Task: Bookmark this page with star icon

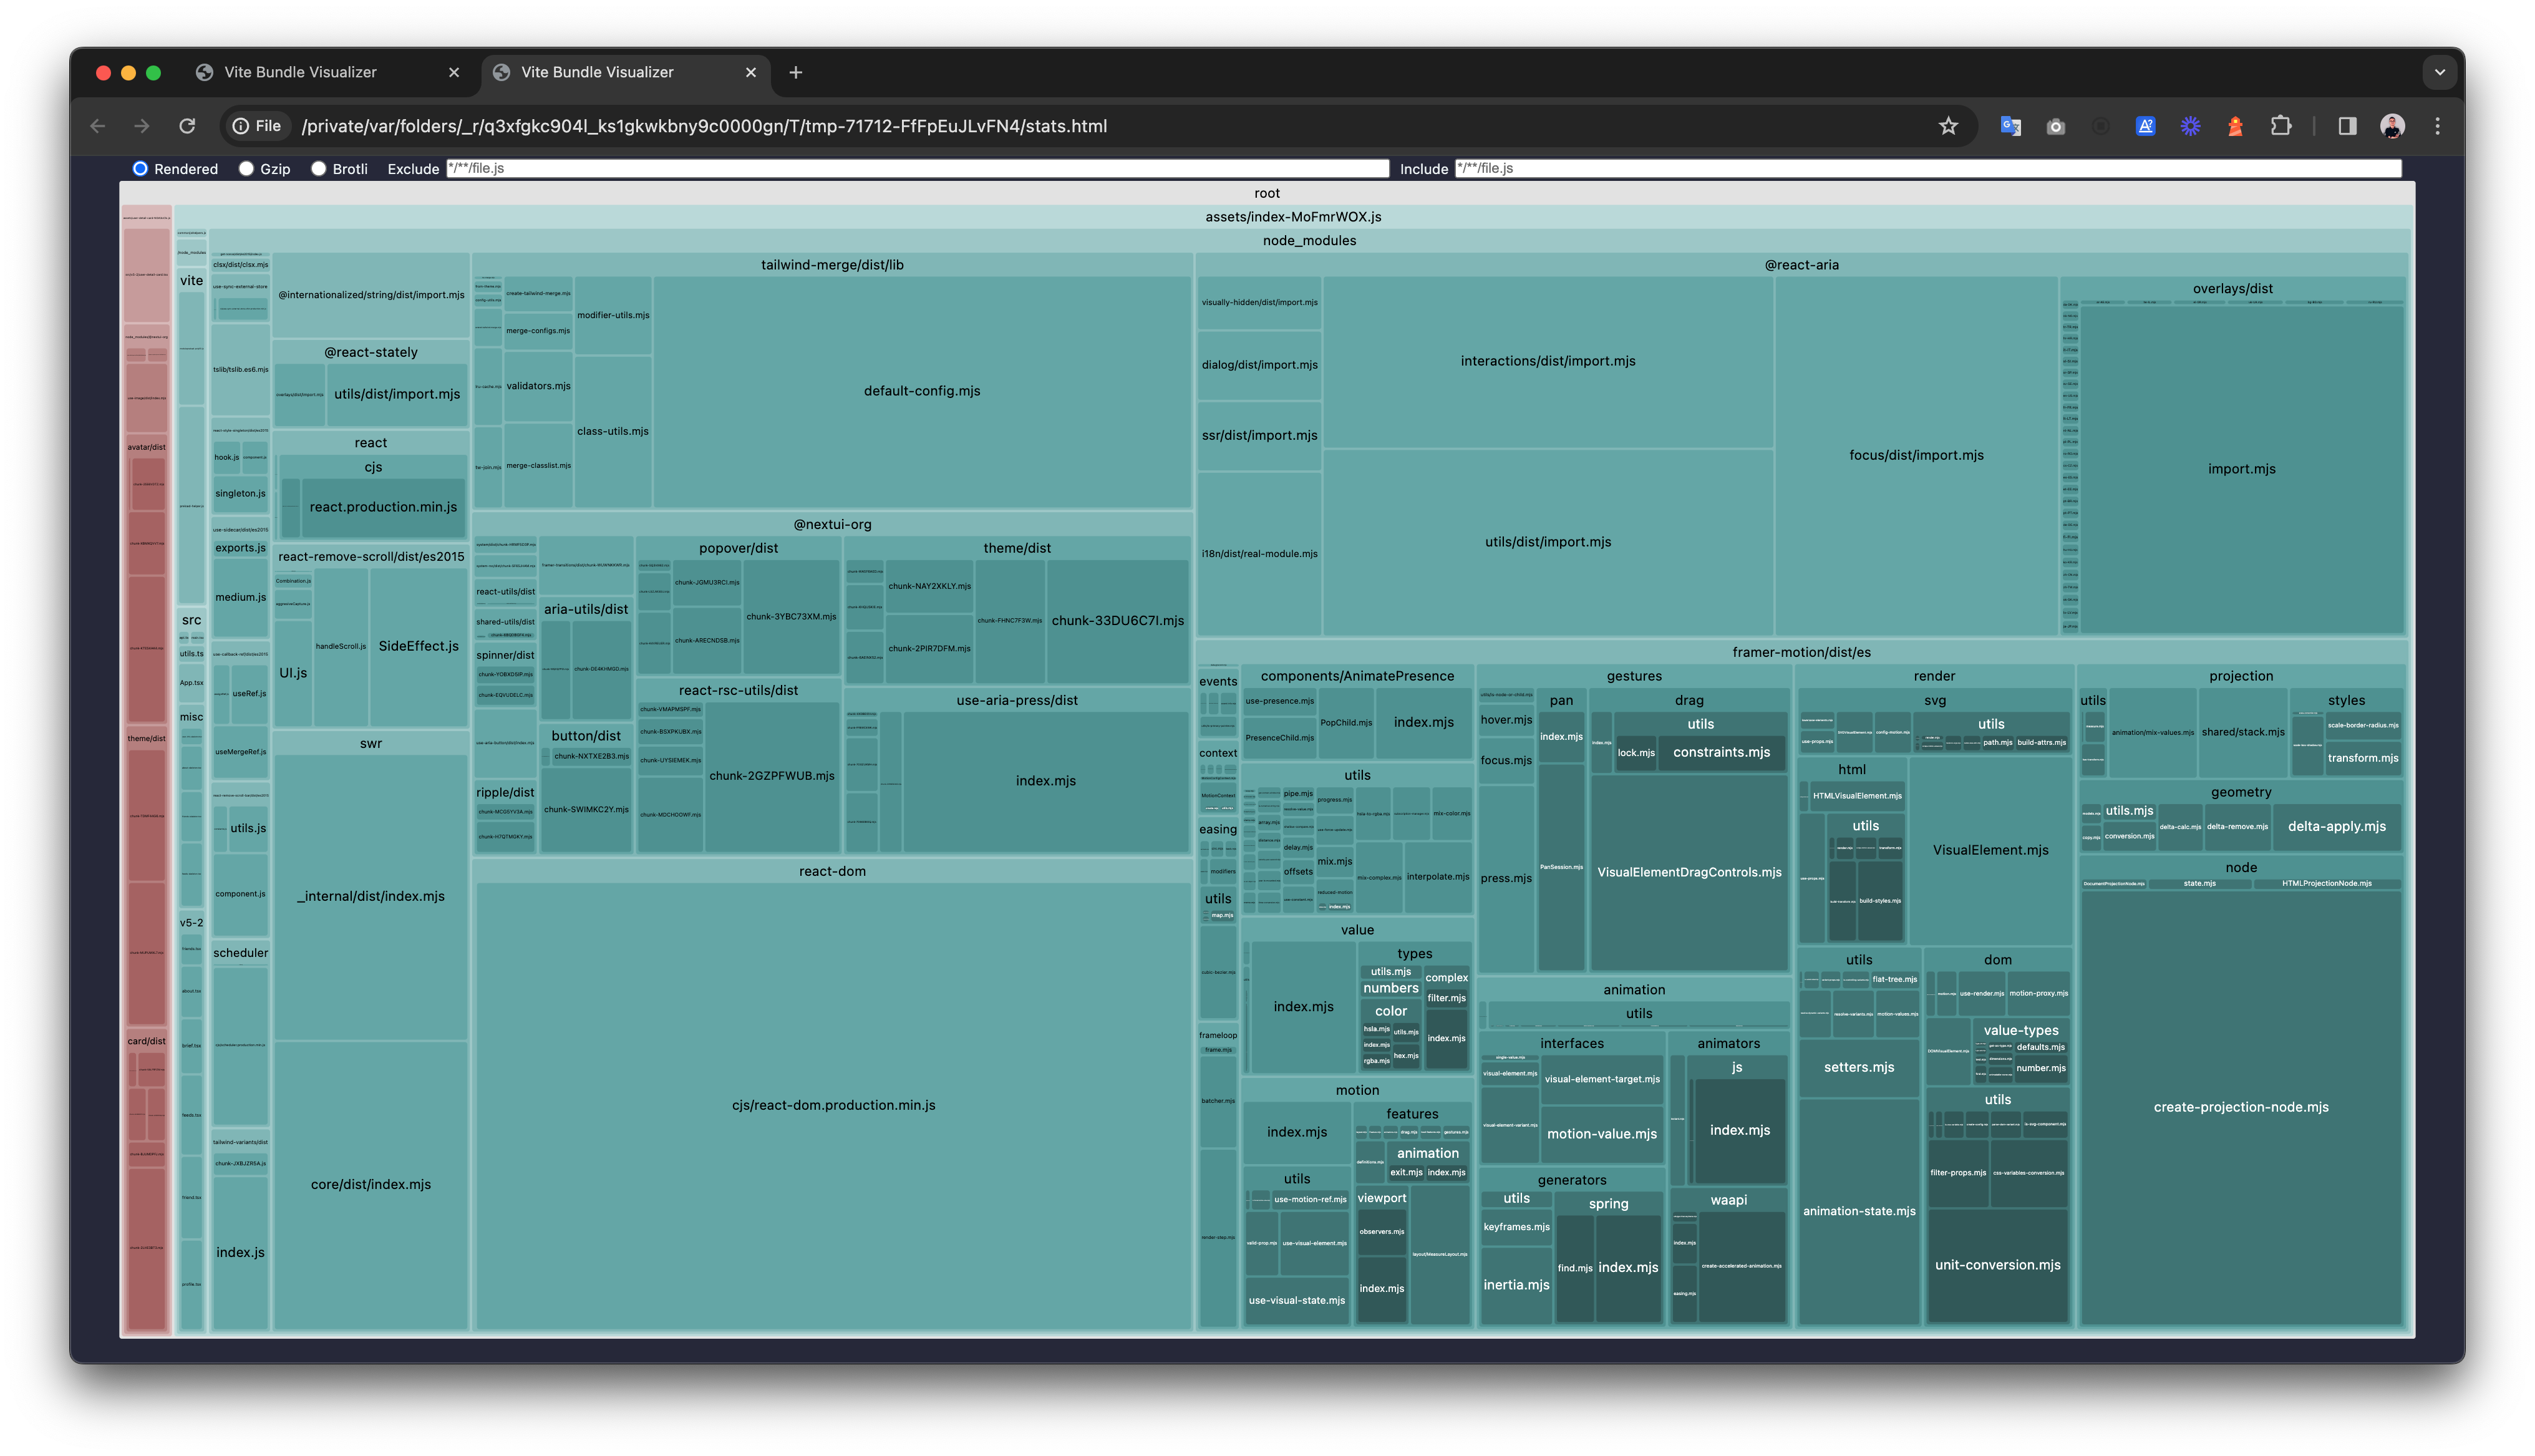Action: pos(1948,126)
